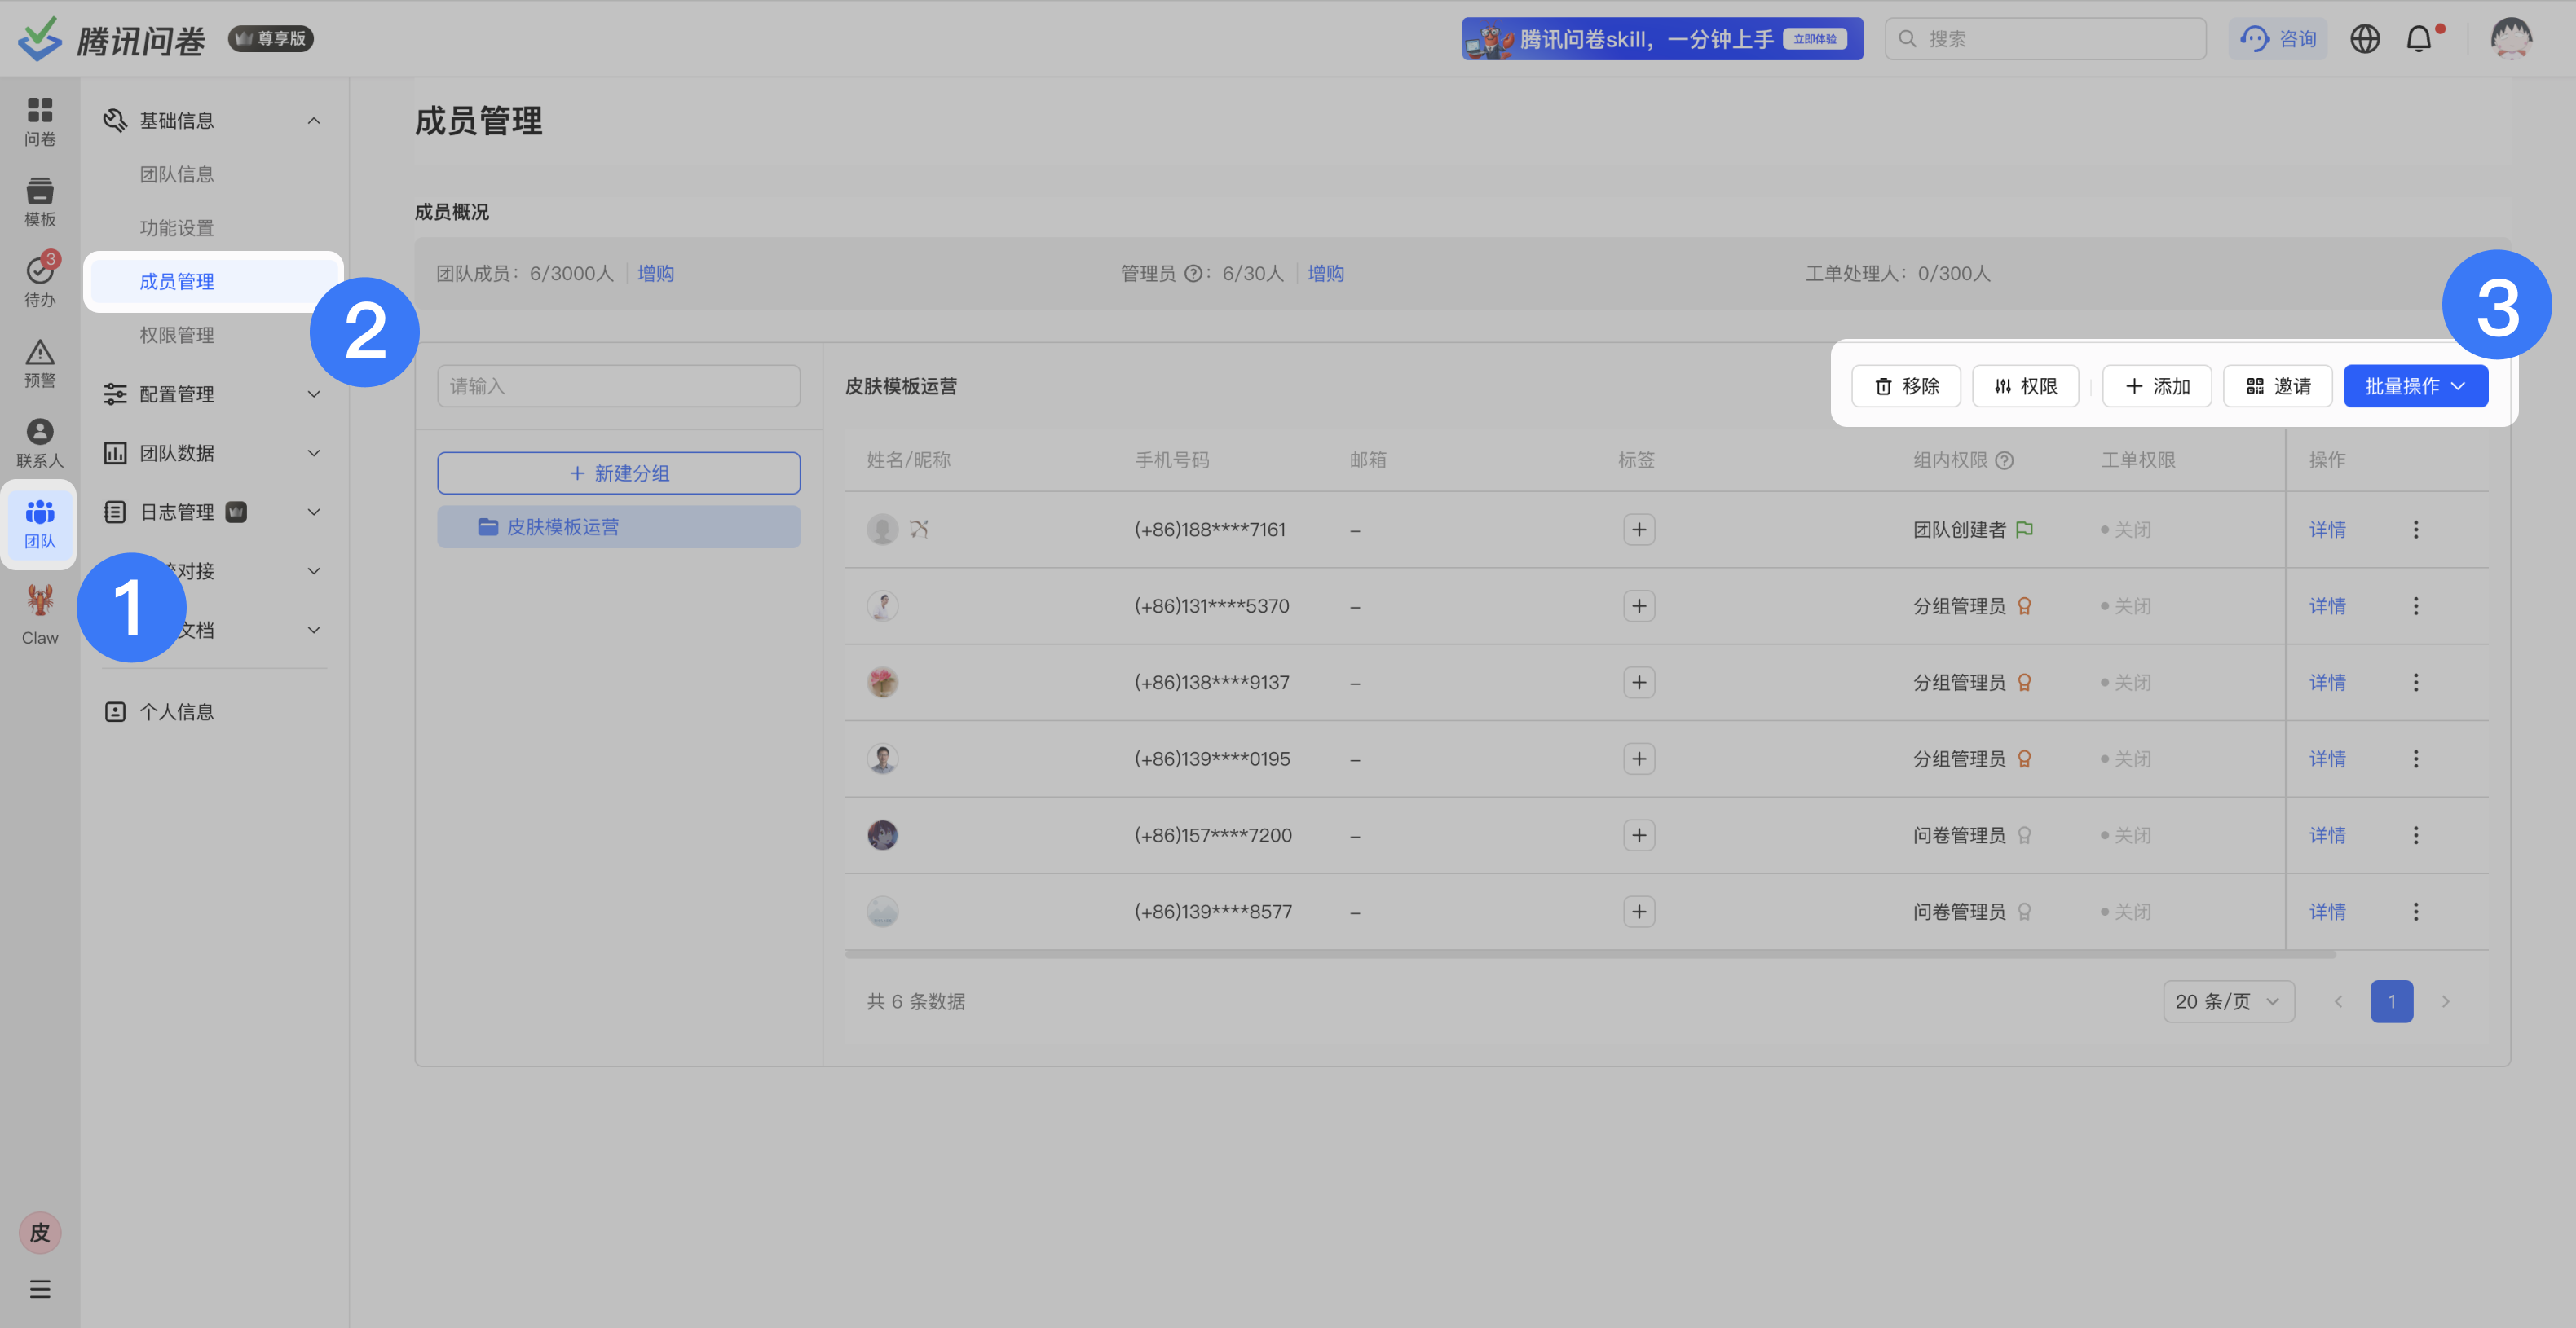Open the 联系人 contacts section
The width and height of the screenshot is (2576, 1328).
click(40, 442)
